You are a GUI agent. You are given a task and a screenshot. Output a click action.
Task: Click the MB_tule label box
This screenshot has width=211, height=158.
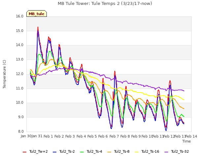pyautogui.click(x=37, y=13)
